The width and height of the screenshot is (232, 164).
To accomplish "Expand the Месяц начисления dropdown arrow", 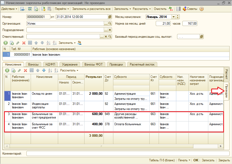I will [x=174, y=17].
